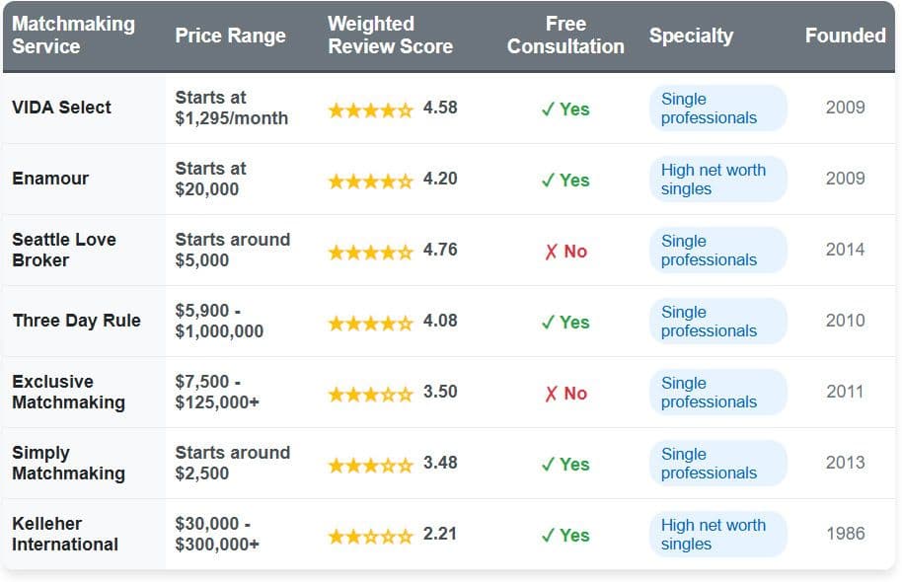The height and width of the screenshot is (582, 902).
Task: Click Exclusive Matchmaking's star rating
Action: (370, 394)
